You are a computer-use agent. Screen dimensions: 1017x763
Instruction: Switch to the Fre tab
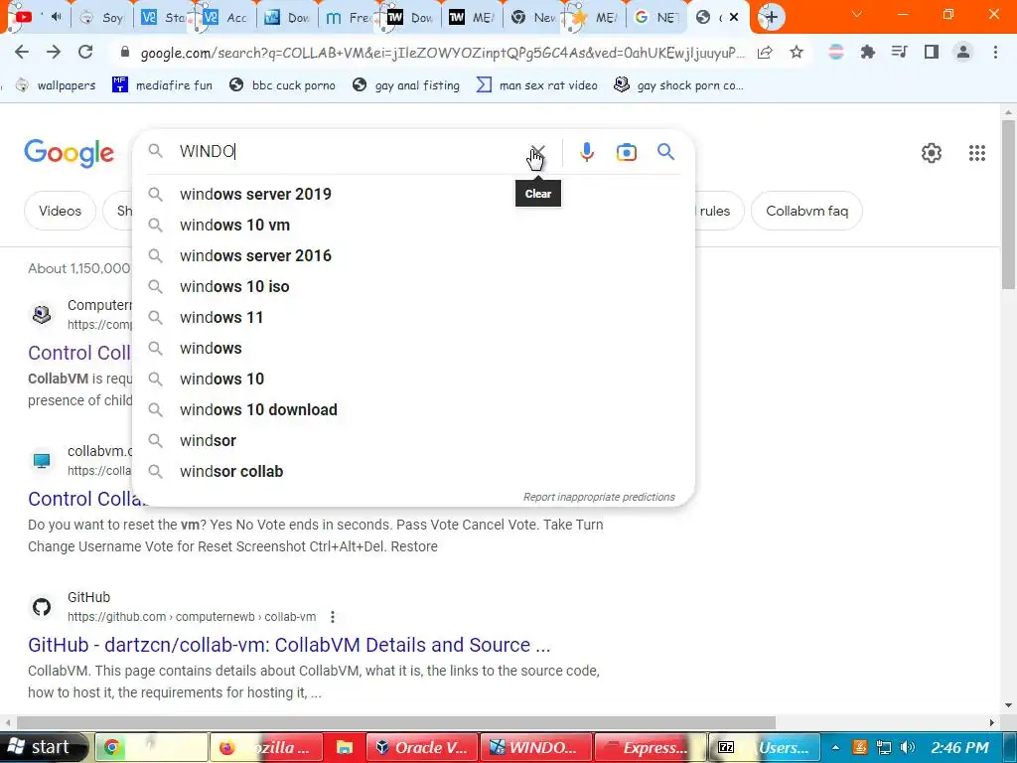(x=349, y=18)
